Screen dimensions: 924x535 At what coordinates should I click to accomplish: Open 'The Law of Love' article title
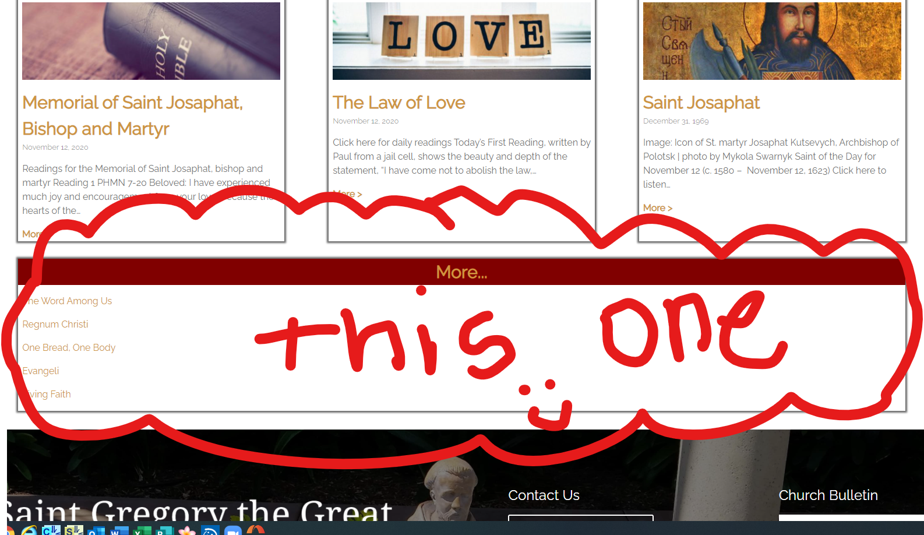click(x=398, y=103)
